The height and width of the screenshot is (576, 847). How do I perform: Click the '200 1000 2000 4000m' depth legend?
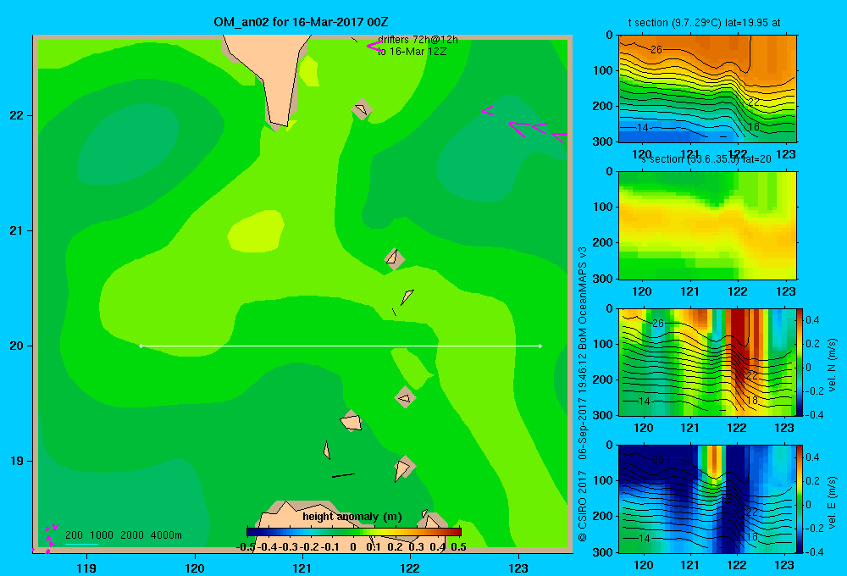123,535
